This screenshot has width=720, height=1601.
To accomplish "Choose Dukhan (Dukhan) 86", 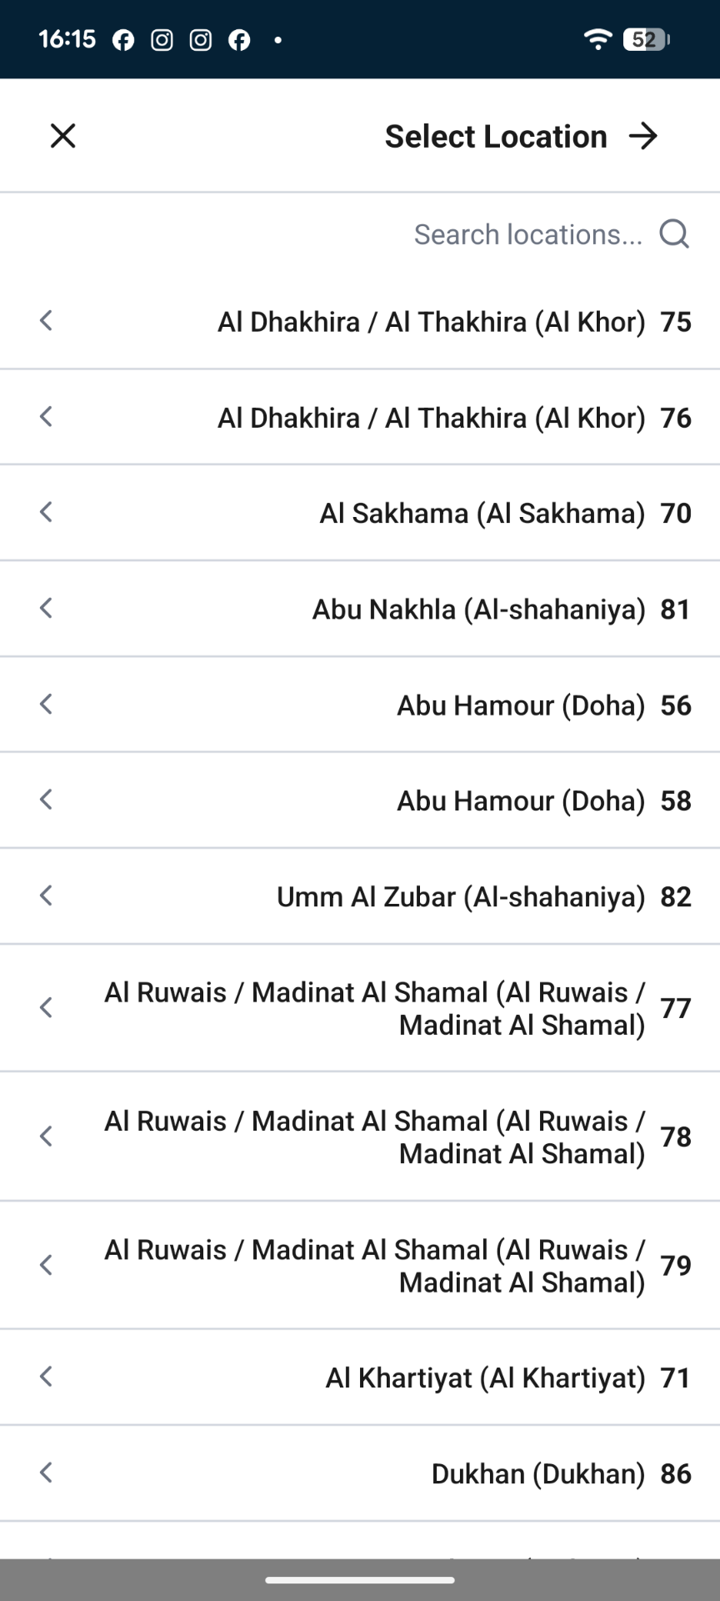I will tap(360, 1473).
